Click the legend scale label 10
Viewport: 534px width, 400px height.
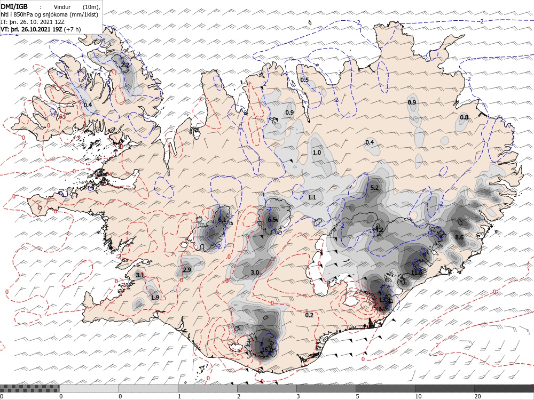(418, 396)
